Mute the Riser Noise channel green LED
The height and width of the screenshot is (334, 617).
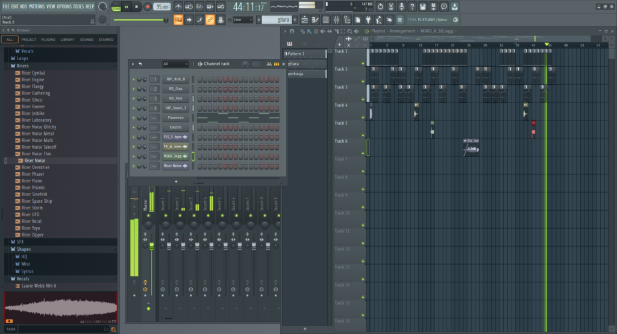133,166
